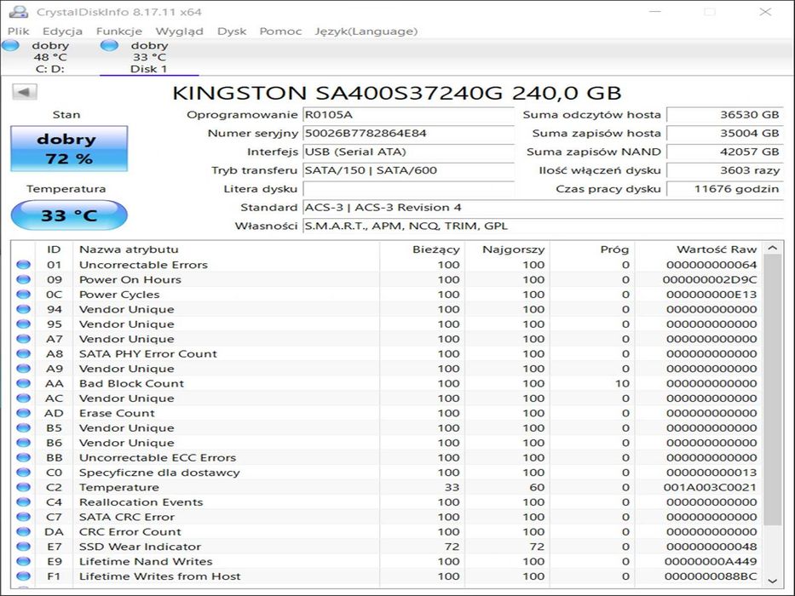
Task: Click the raw value 0000000A449
Action: pyautogui.click(x=711, y=561)
